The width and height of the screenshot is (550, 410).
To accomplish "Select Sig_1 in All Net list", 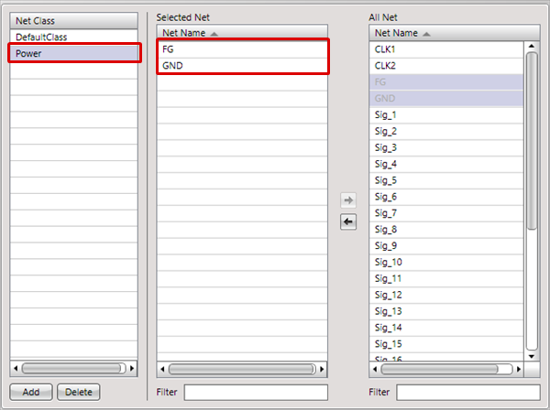I will tap(446, 115).
